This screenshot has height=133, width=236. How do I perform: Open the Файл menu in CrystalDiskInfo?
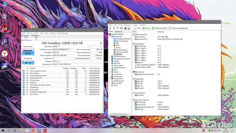tap(24, 33)
